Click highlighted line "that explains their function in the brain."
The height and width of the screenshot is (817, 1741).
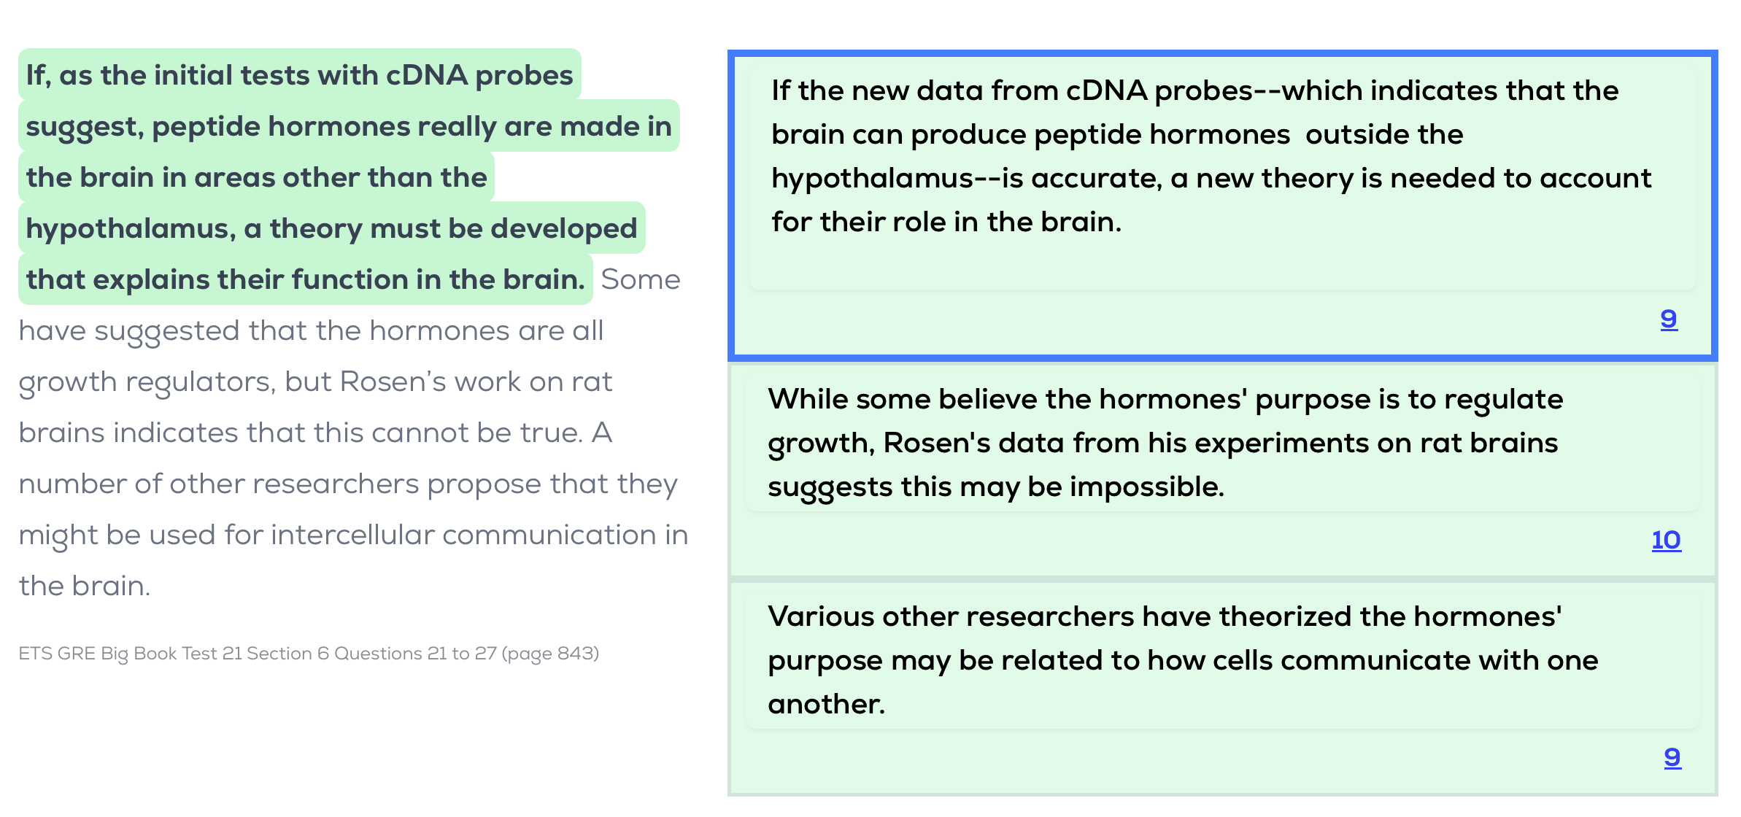pos(305,279)
